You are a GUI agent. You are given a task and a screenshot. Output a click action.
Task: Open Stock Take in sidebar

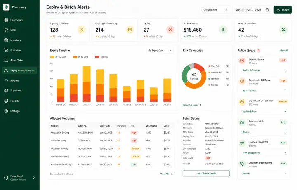click(x=20, y=60)
